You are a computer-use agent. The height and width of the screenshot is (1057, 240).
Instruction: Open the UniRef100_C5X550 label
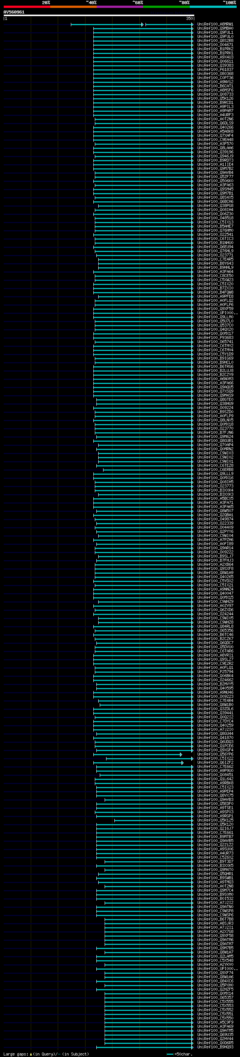(215, 1018)
